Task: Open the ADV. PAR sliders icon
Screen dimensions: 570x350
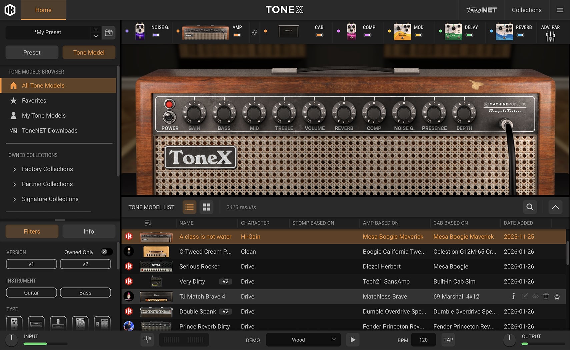Action: [x=550, y=36]
